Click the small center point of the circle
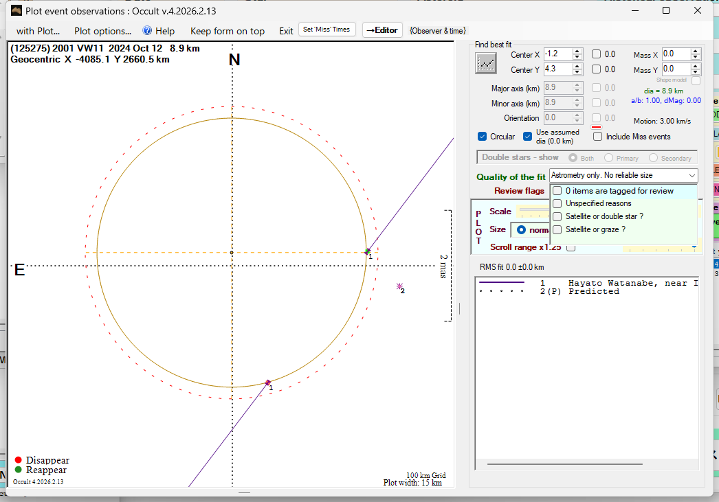 click(x=232, y=253)
